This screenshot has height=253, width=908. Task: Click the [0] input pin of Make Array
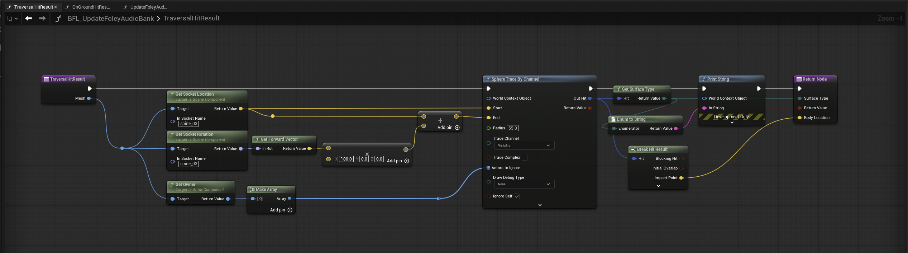(x=253, y=199)
